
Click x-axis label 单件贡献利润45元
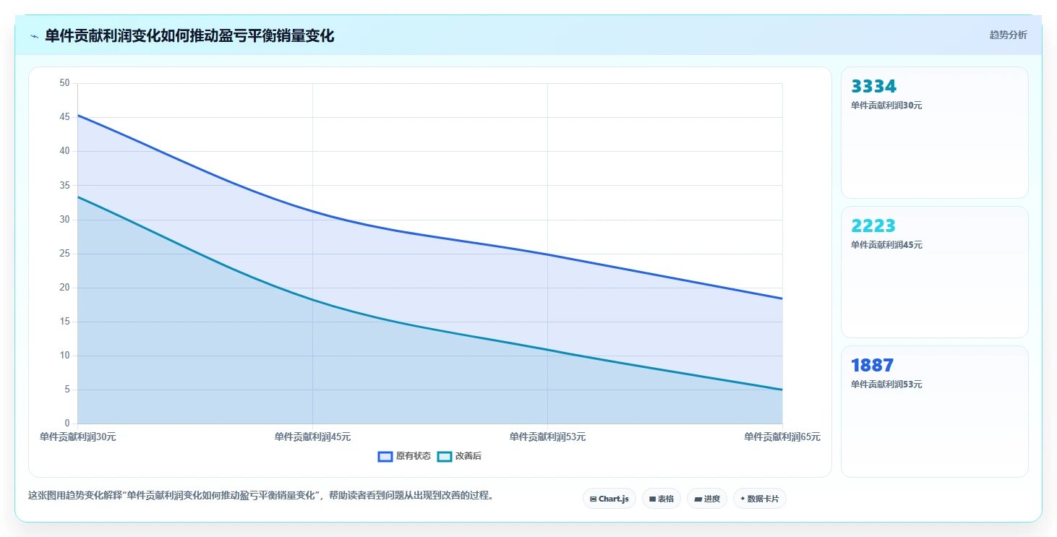(x=312, y=437)
